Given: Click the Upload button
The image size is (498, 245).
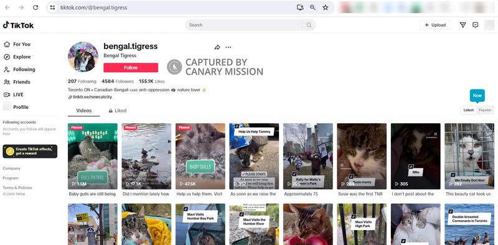Looking at the screenshot, I should tap(435, 25).
